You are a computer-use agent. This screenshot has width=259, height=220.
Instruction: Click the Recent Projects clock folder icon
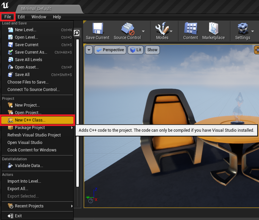(x=11, y=206)
